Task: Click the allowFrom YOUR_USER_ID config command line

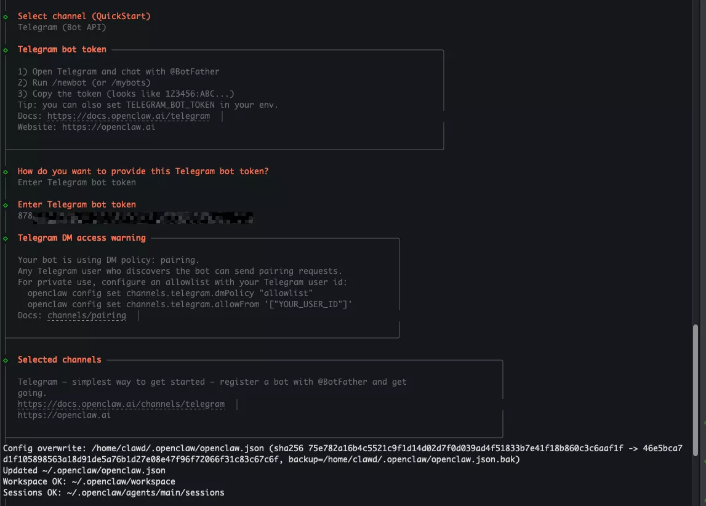Action: click(x=190, y=305)
